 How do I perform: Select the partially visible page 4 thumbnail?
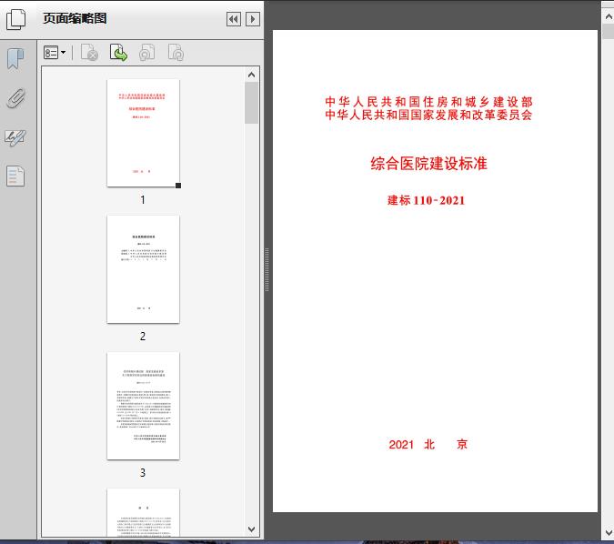[x=144, y=512]
